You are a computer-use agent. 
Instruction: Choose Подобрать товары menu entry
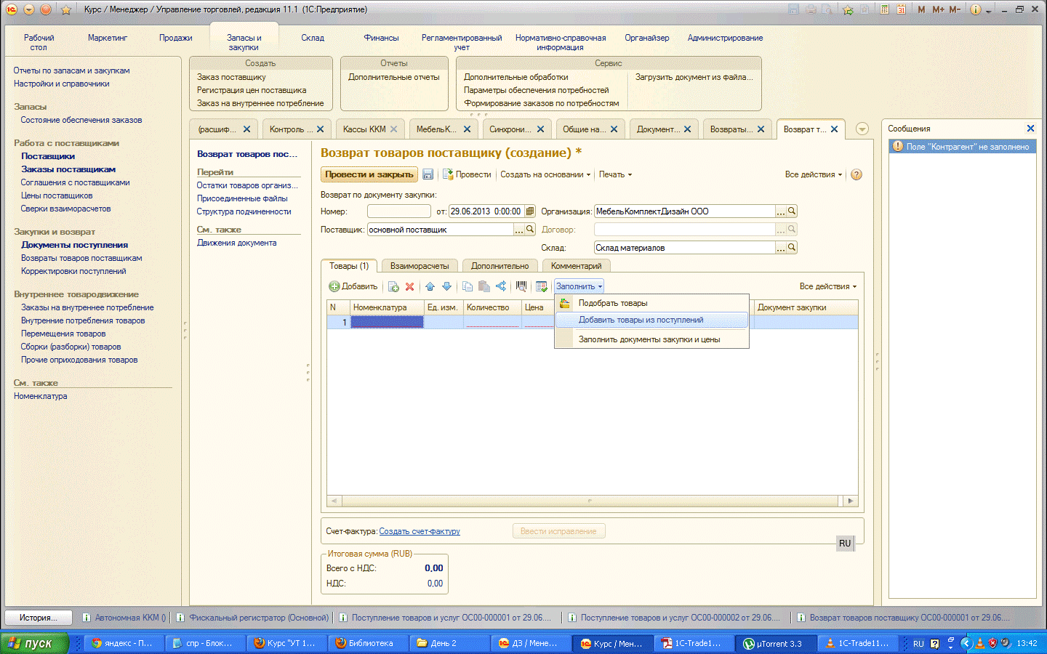click(651, 303)
